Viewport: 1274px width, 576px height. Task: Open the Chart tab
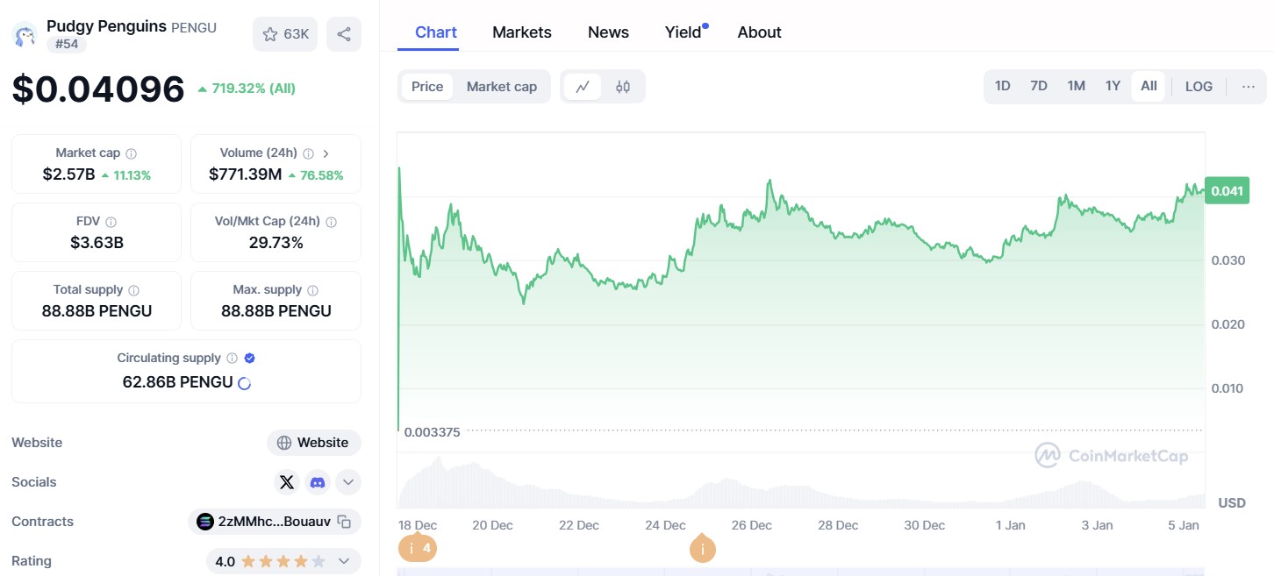(436, 32)
